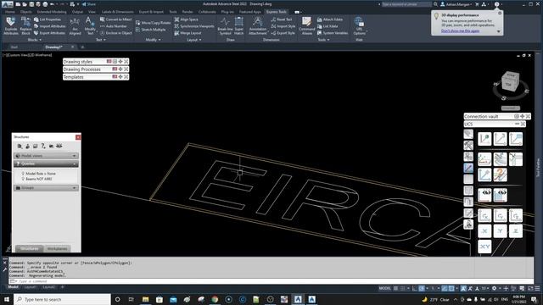This screenshot has width=543, height=305.
Task: Toggle the Beams NOT A992 query lightbulb
Action: point(23,179)
